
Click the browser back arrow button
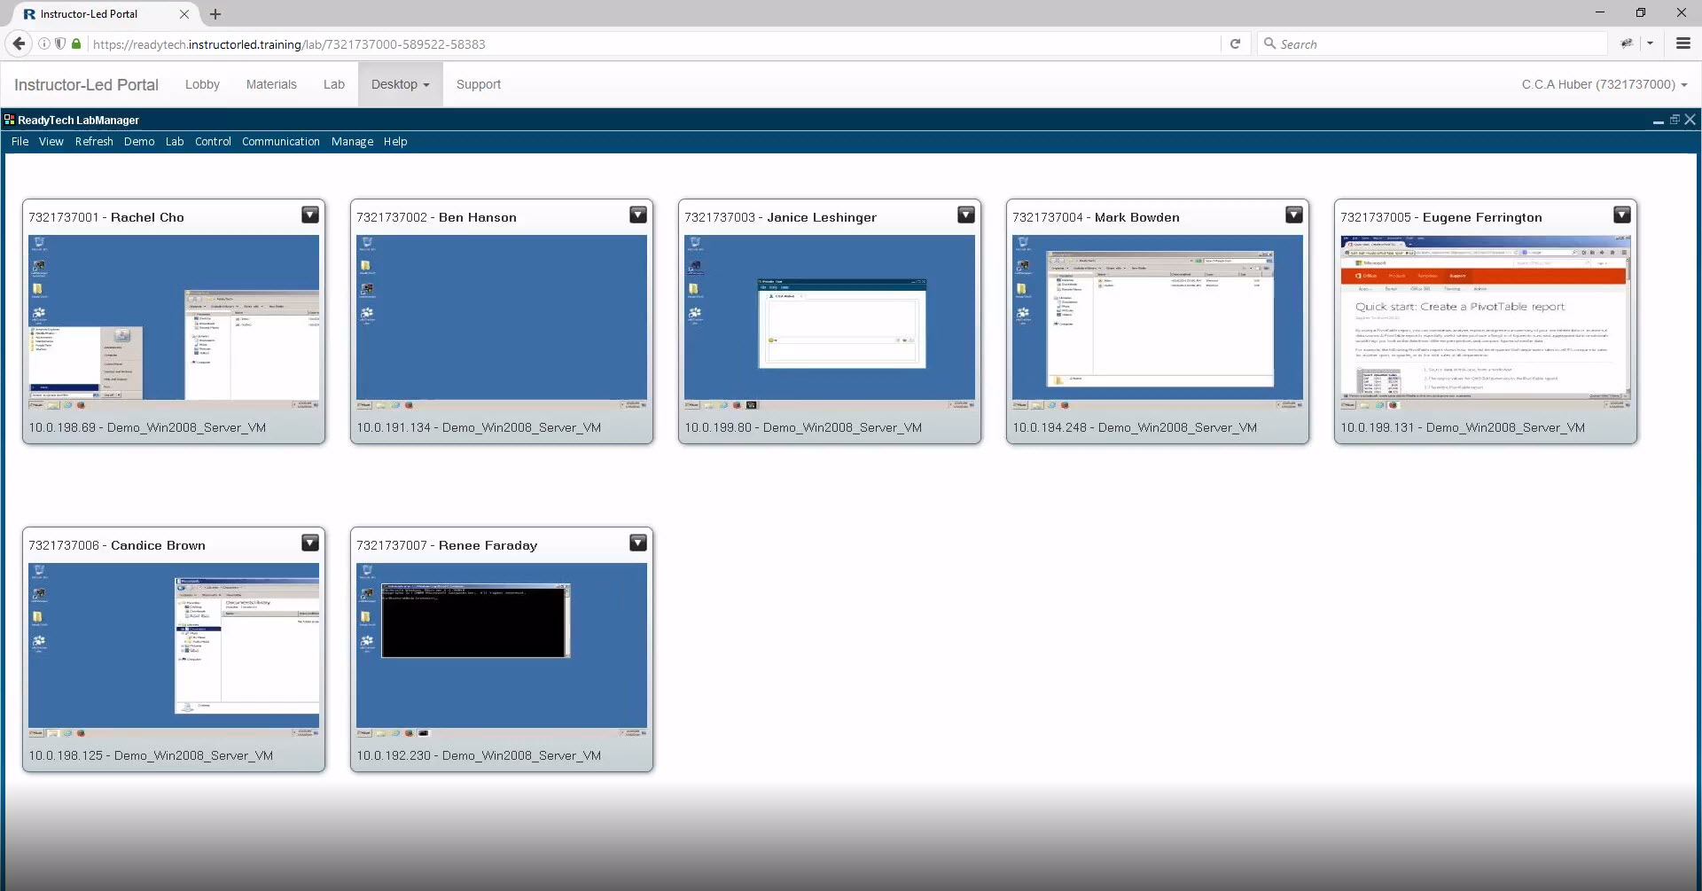(19, 43)
